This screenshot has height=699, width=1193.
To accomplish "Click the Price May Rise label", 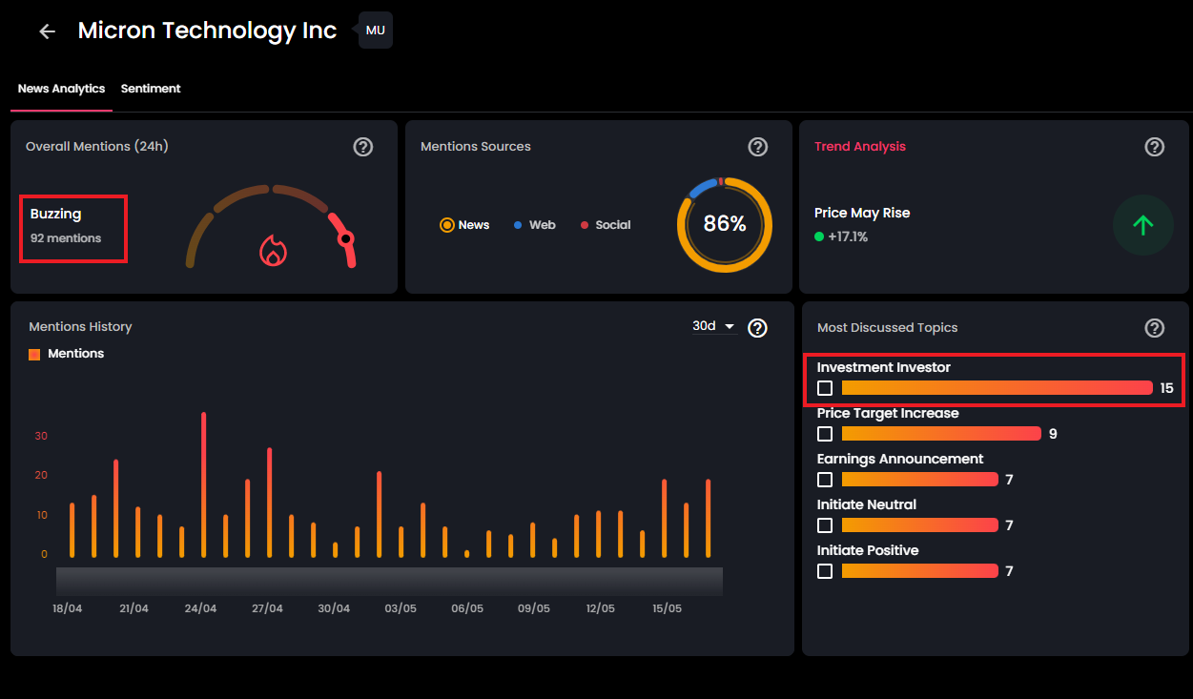I will [862, 213].
